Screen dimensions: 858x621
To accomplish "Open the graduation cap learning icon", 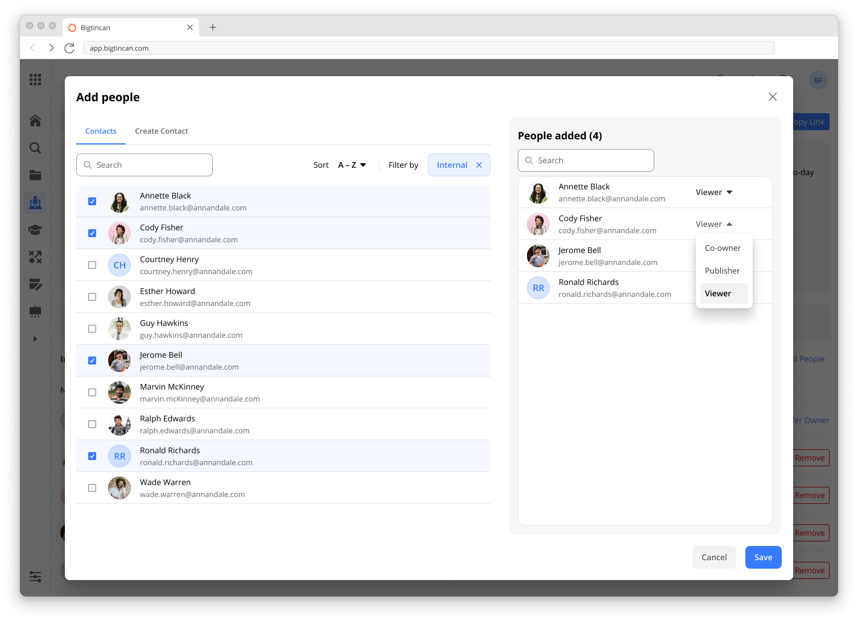I will [35, 230].
